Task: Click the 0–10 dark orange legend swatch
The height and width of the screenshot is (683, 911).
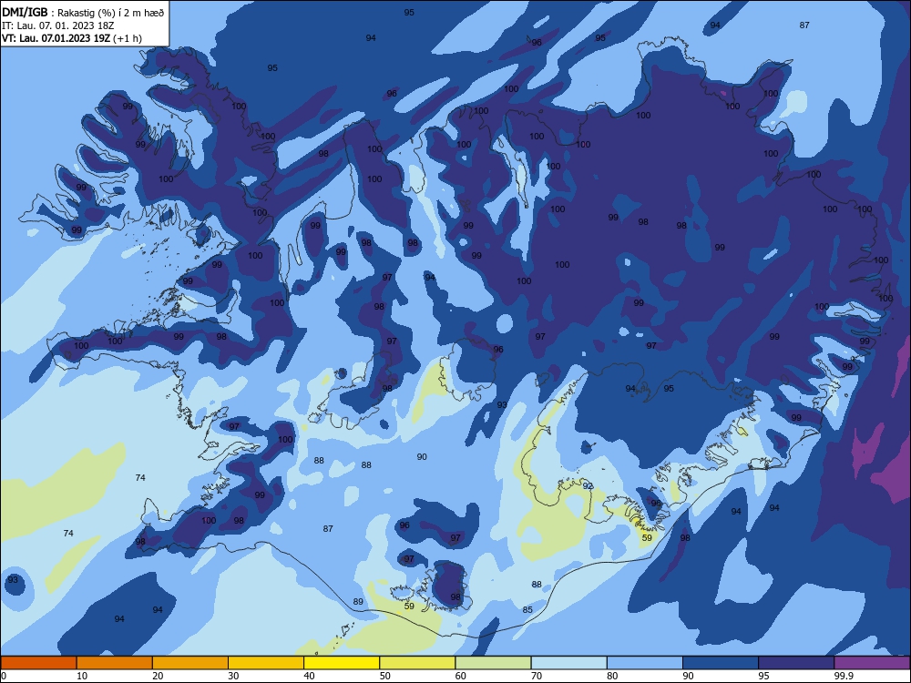Action: tap(38, 663)
